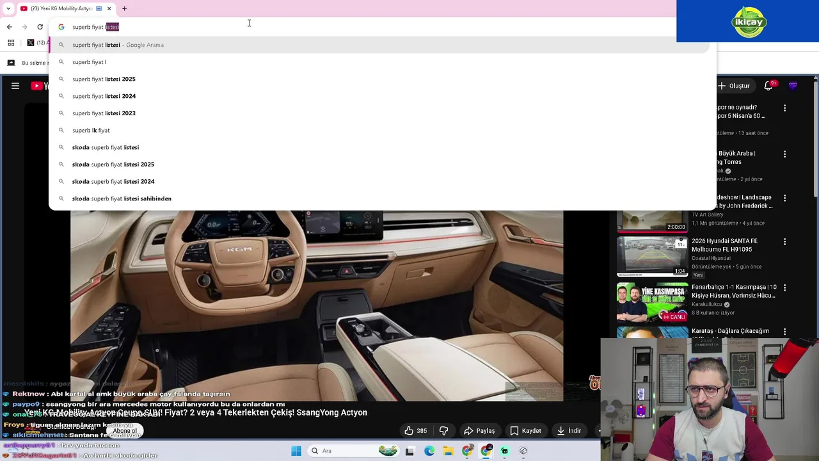Open File Explorer from the taskbar

(449, 451)
